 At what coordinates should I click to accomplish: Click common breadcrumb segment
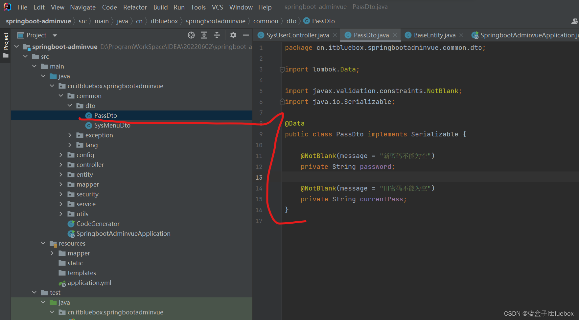coord(266,21)
